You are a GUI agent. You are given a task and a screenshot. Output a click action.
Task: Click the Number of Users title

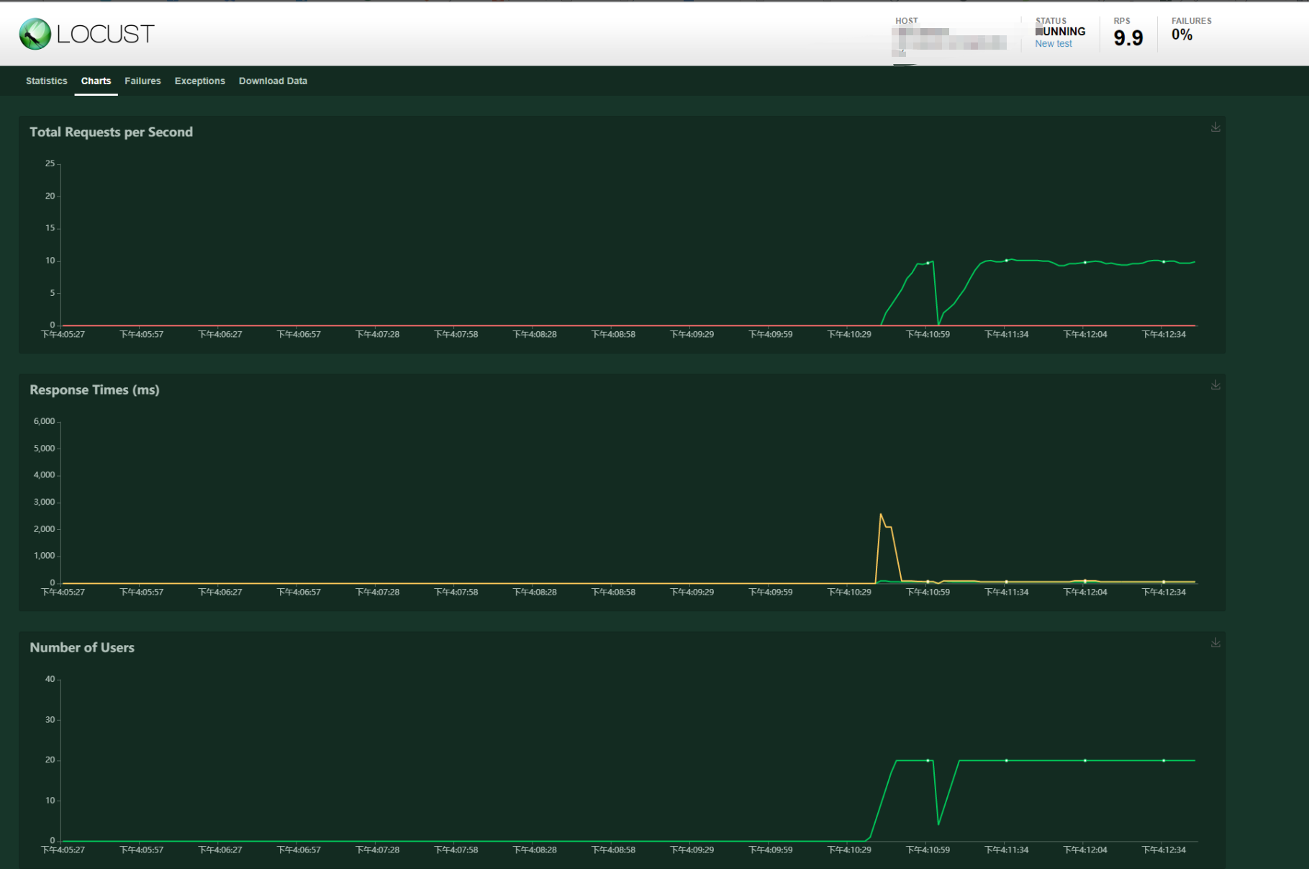click(82, 647)
